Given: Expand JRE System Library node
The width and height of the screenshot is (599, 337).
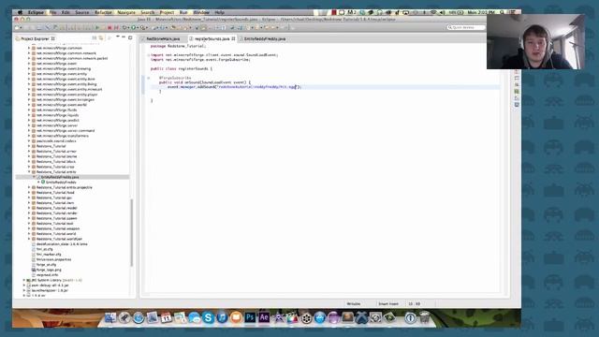Looking at the screenshot, I should (x=24, y=280).
